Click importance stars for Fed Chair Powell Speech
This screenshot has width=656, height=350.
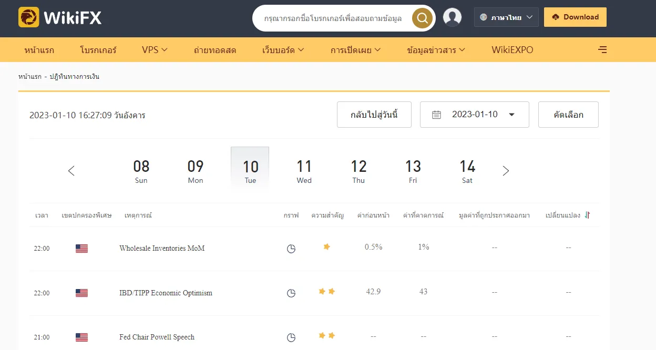tap(327, 335)
